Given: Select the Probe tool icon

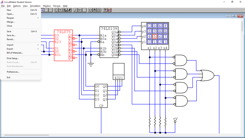Looking at the screenshot, I should [x=75, y=10].
